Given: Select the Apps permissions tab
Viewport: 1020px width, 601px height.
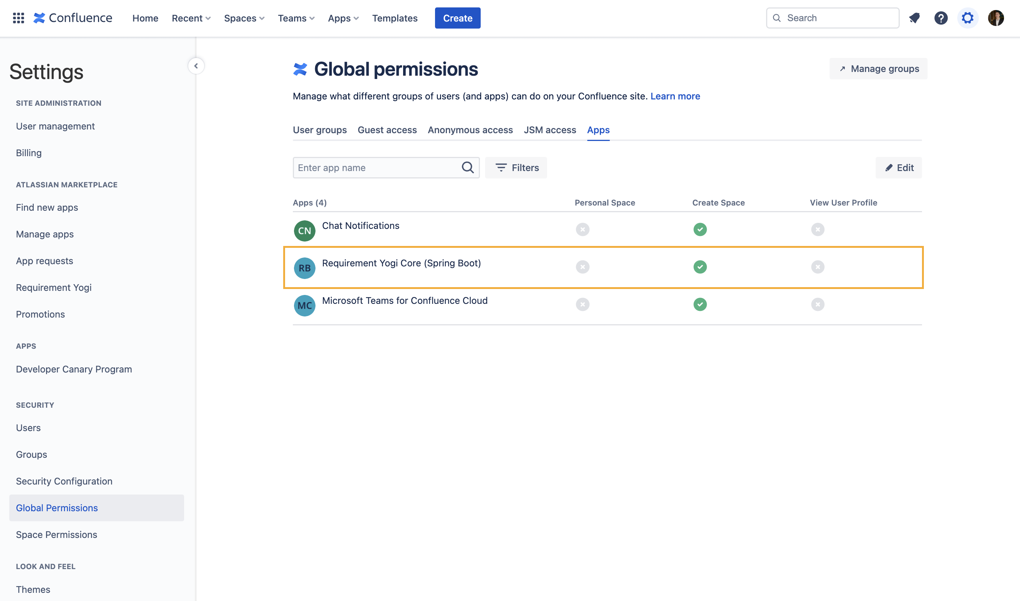Looking at the screenshot, I should (x=598, y=130).
